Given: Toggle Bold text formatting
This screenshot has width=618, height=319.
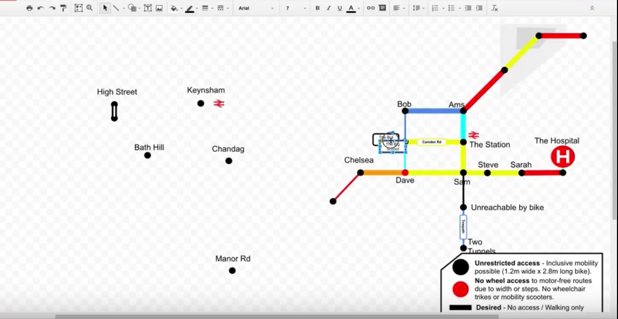Looking at the screenshot, I should [317, 8].
